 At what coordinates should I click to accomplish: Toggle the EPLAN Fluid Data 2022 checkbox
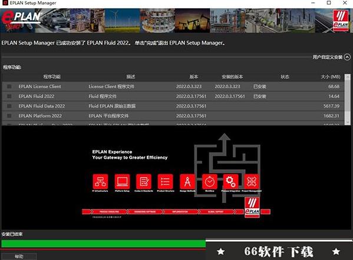(9, 106)
